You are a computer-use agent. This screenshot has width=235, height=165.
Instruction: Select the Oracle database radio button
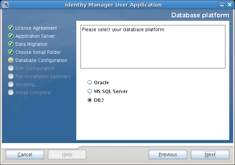pyautogui.click(x=90, y=82)
